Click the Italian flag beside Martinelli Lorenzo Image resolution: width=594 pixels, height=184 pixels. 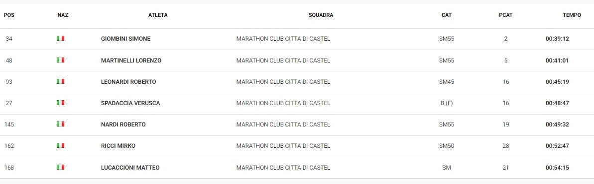61,60
